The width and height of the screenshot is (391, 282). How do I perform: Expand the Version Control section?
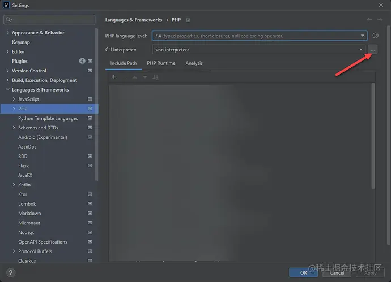(7, 71)
